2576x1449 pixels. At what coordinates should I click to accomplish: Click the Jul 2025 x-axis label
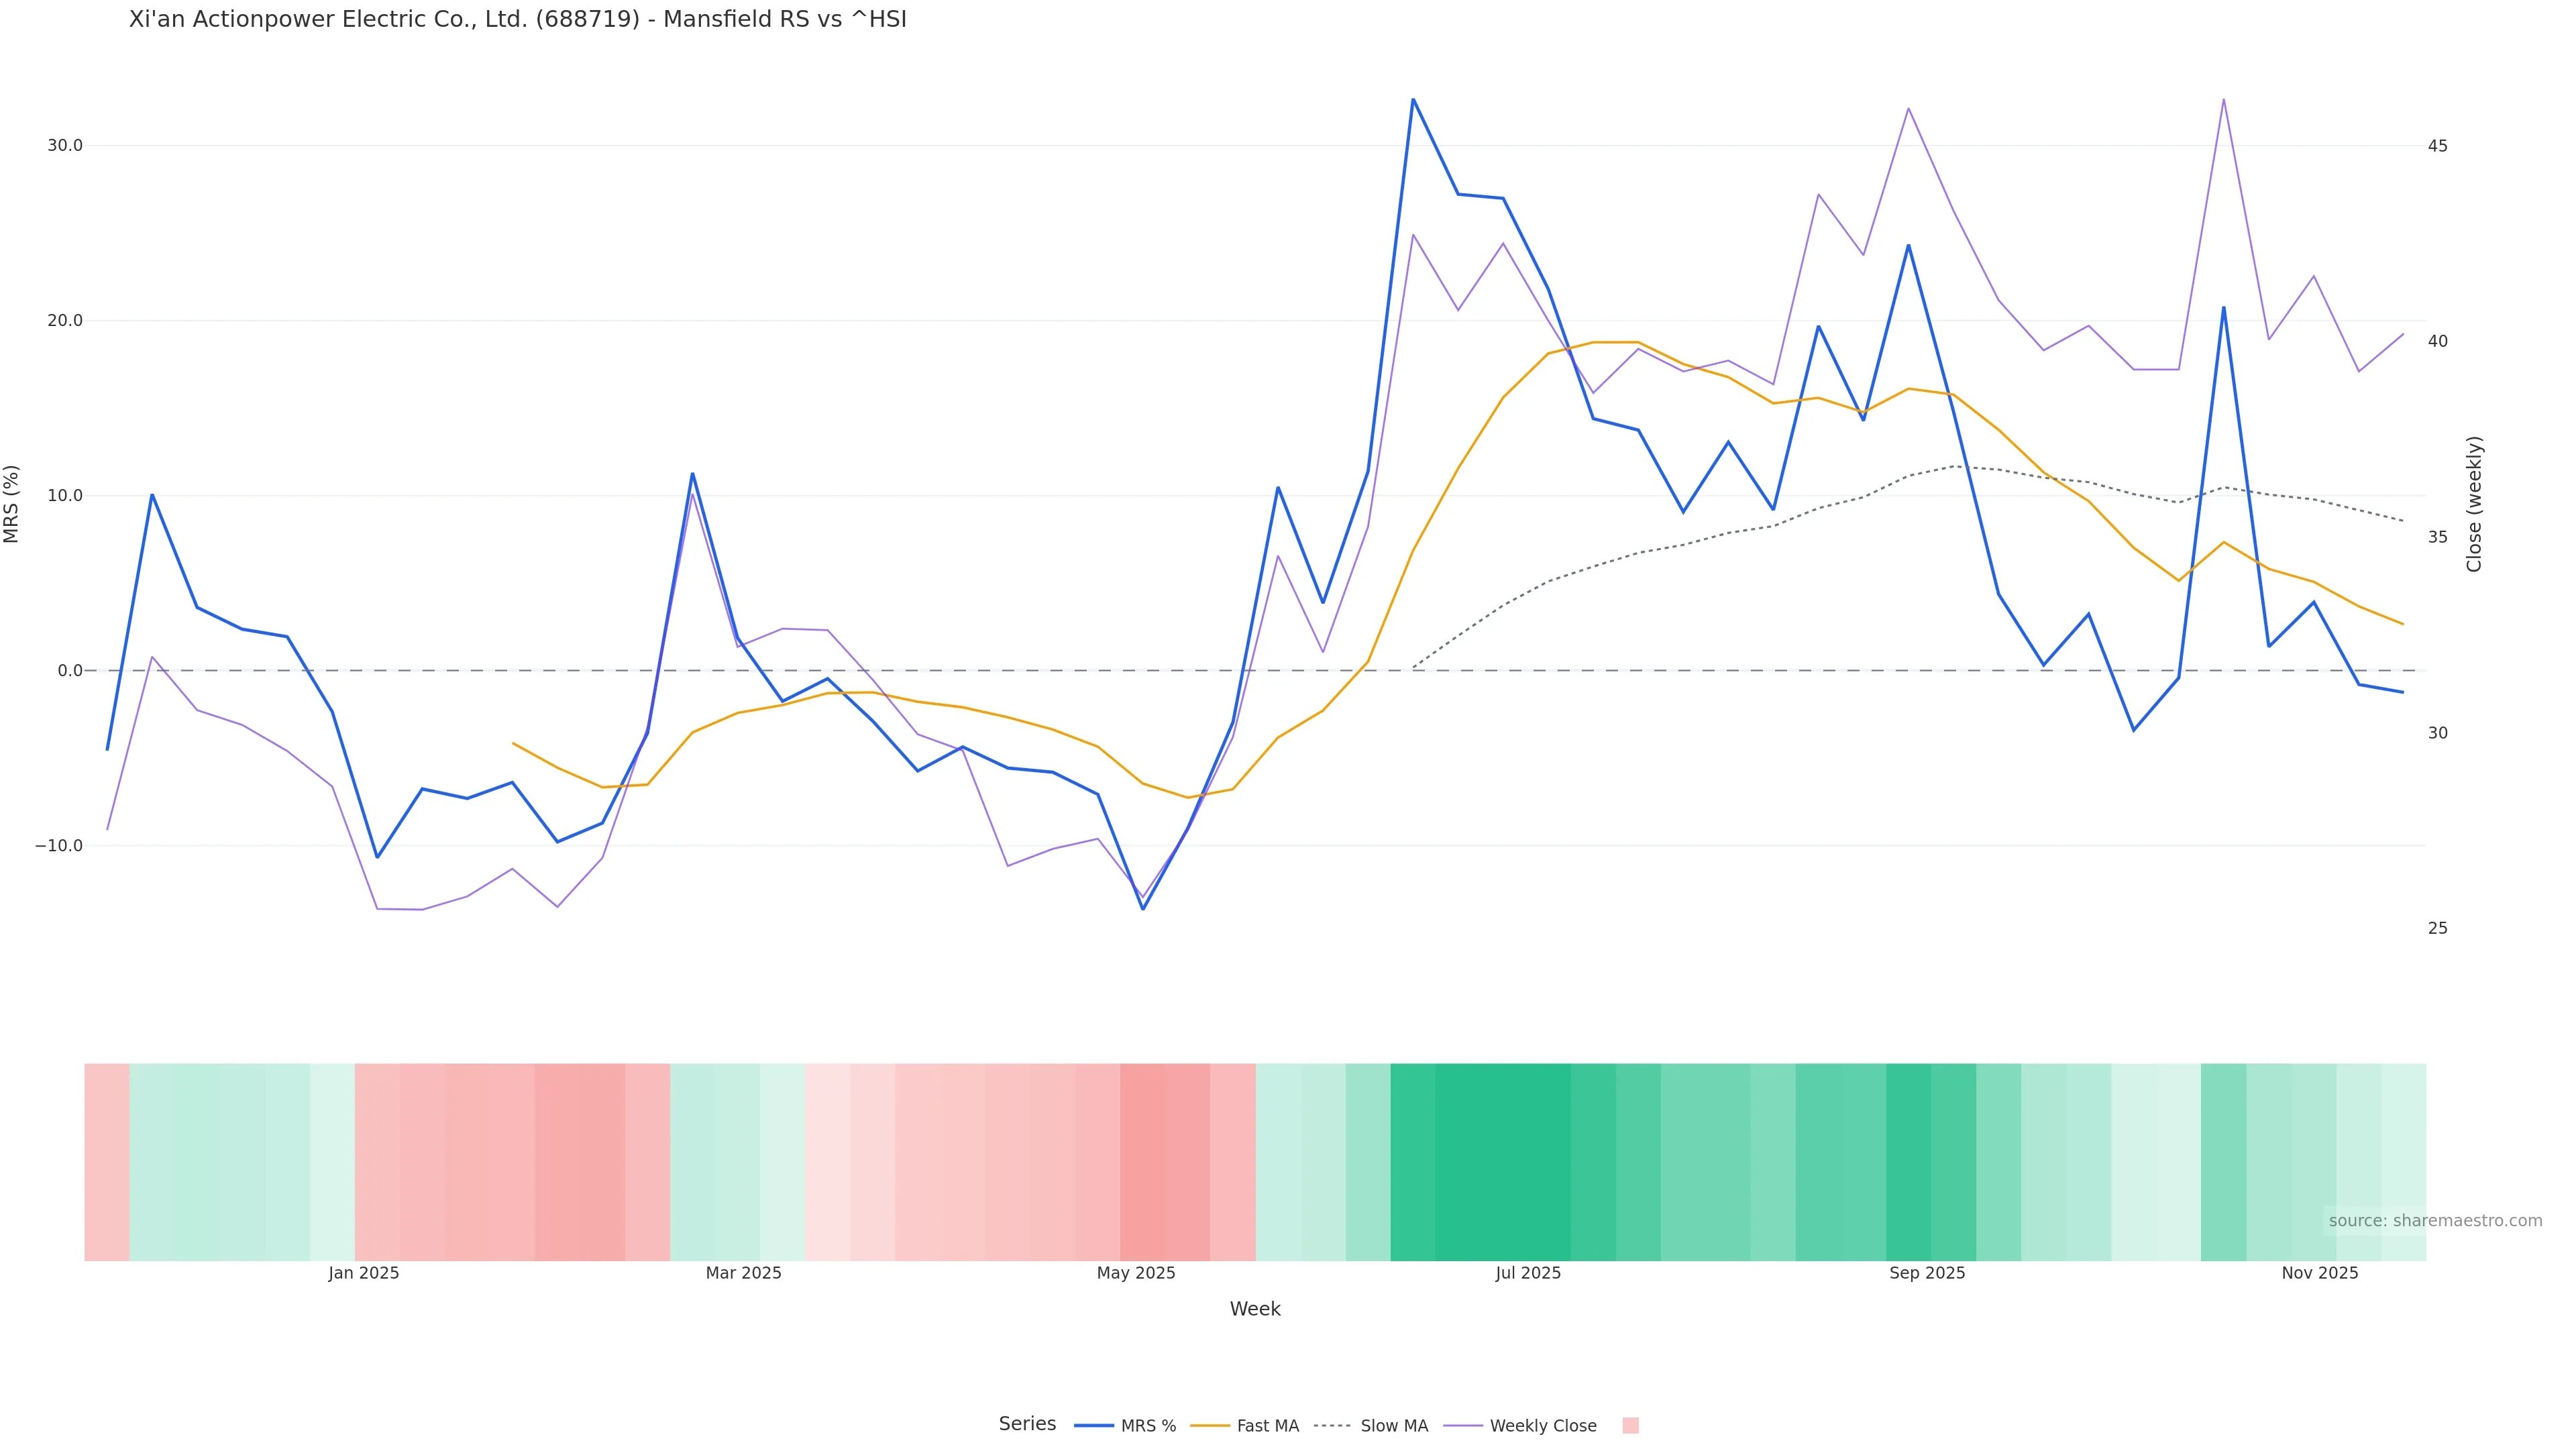pyautogui.click(x=1528, y=1274)
